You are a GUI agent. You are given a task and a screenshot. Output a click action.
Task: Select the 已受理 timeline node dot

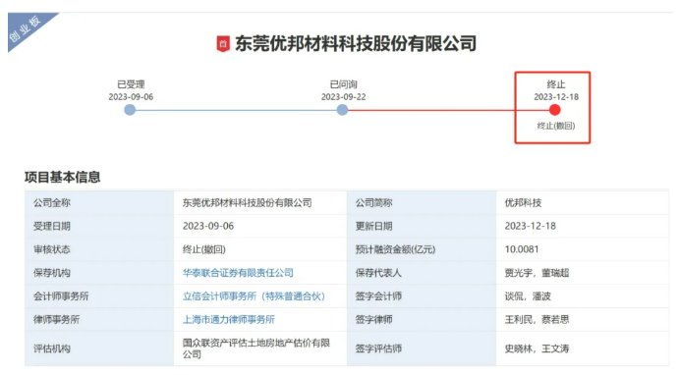click(130, 110)
